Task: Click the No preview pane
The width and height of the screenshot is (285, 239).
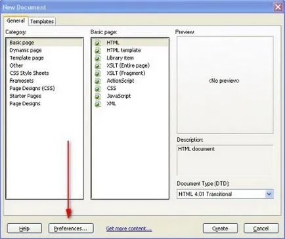Action: (x=225, y=85)
